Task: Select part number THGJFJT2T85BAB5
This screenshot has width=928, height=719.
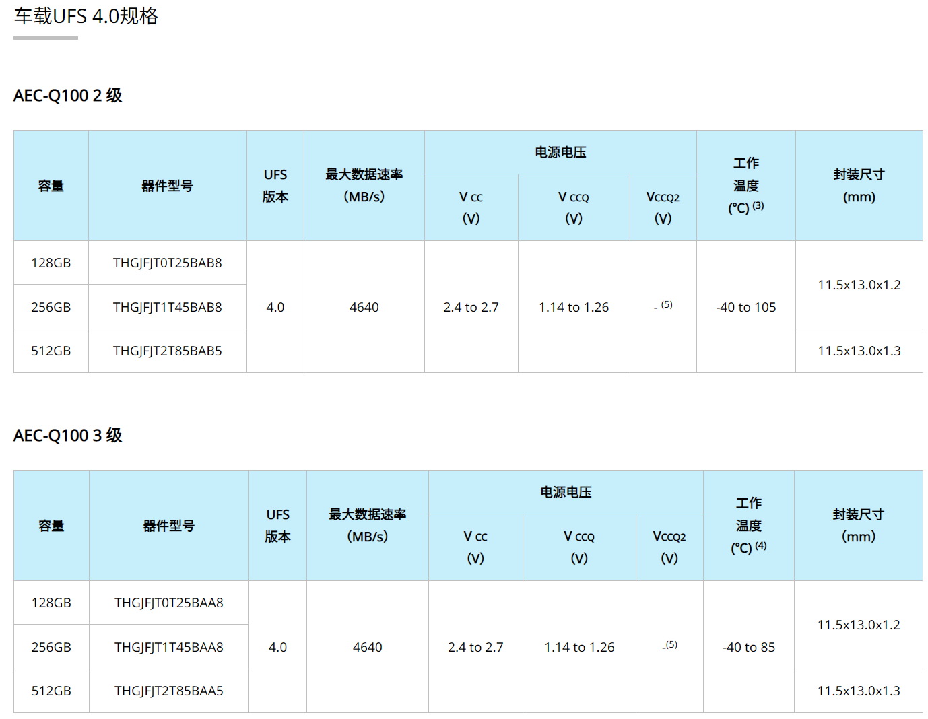Action: point(167,351)
